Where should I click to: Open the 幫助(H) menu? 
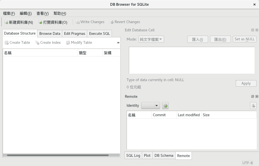(x=60, y=13)
